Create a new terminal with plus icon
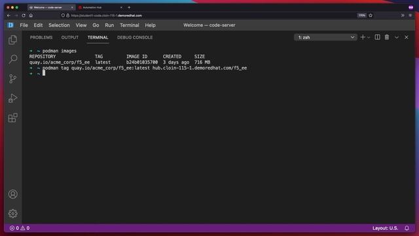 coord(363,37)
